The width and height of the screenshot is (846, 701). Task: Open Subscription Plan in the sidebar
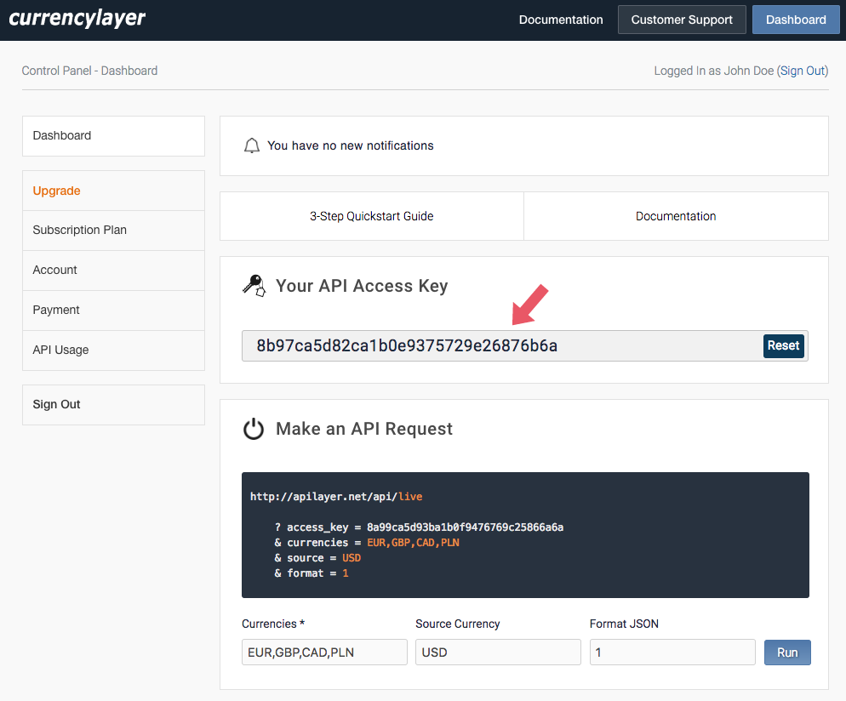(113, 231)
